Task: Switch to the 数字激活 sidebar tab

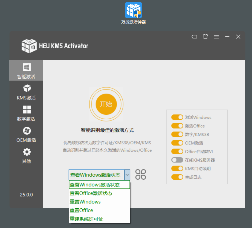Action: tap(26, 113)
